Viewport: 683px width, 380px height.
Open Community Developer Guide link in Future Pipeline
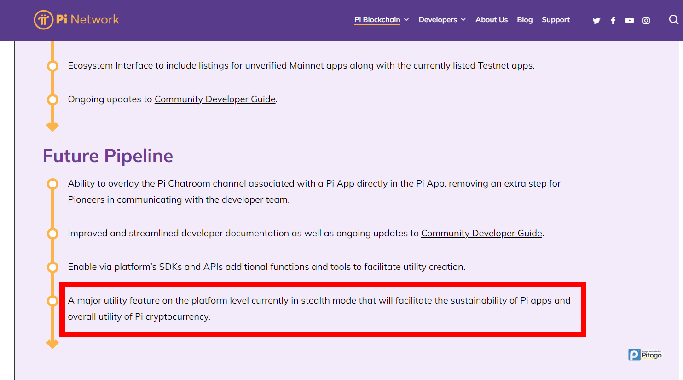(x=481, y=233)
